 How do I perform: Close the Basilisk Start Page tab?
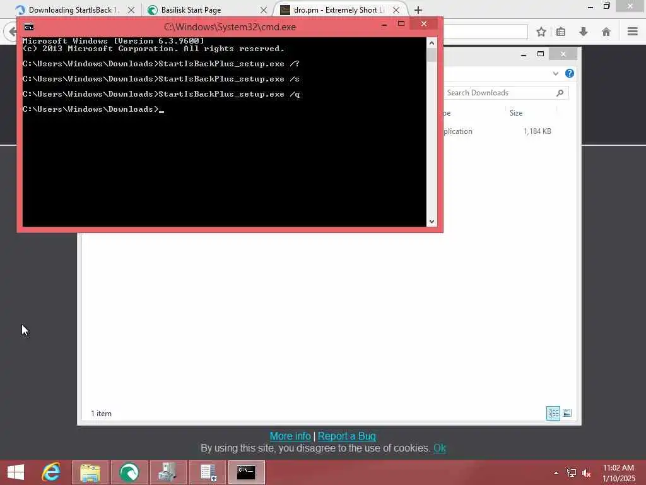[x=264, y=10]
